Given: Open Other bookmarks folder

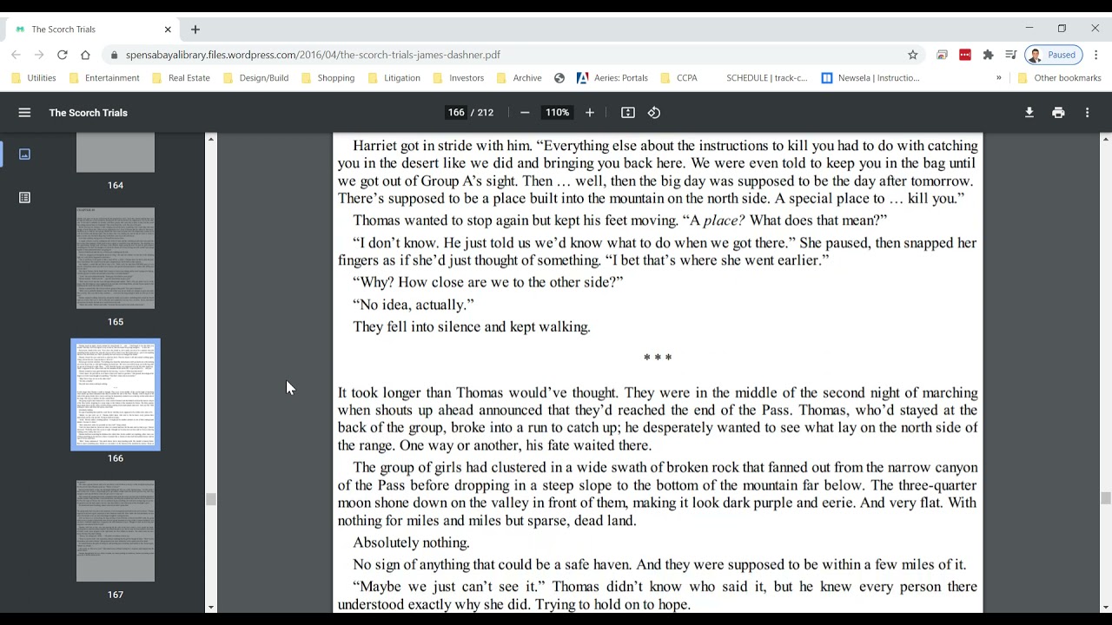Looking at the screenshot, I should 1059,78.
